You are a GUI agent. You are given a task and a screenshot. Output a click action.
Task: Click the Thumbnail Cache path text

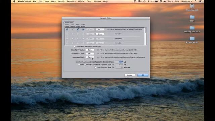coord(117,54)
